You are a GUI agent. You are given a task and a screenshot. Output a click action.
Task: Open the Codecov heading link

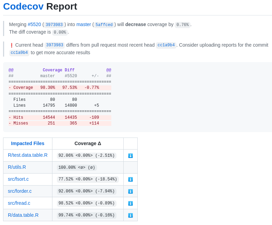tap(23, 7)
